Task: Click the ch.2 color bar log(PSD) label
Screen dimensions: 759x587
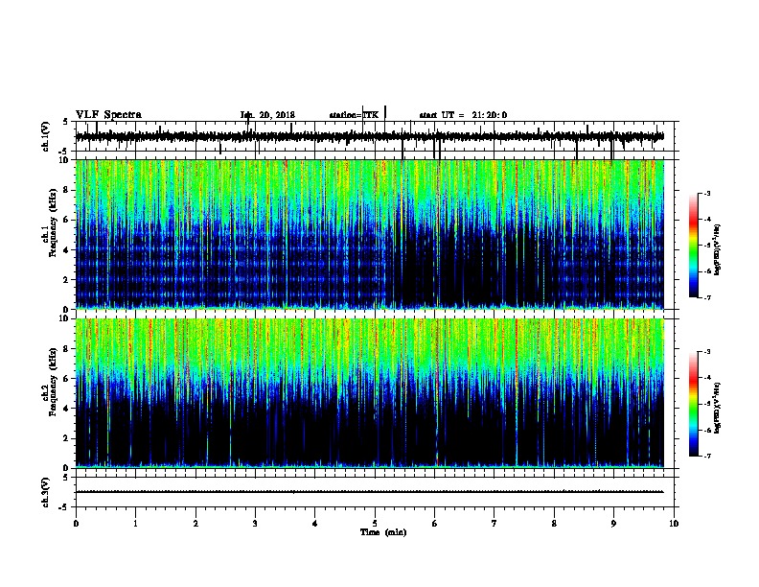Action: (718, 408)
